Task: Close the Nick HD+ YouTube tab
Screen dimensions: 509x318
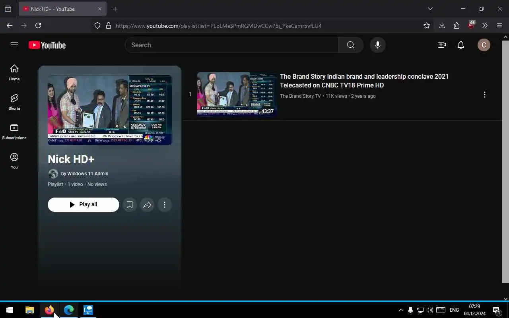Action: (100, 9)
